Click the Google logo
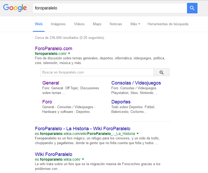 pyautogui.click(x=15, y=8)
